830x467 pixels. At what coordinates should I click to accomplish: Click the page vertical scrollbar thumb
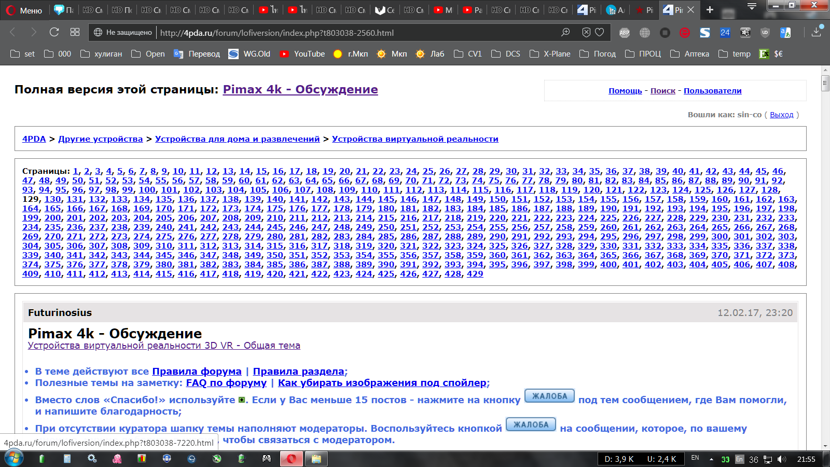825,83
